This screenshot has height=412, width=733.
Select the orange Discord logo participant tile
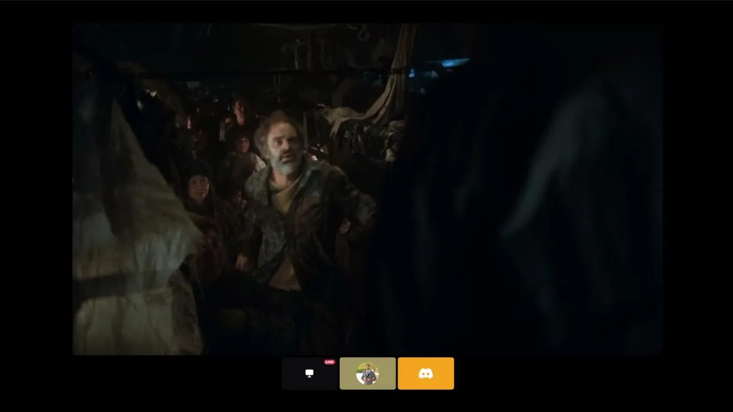(x=426, y=374)
